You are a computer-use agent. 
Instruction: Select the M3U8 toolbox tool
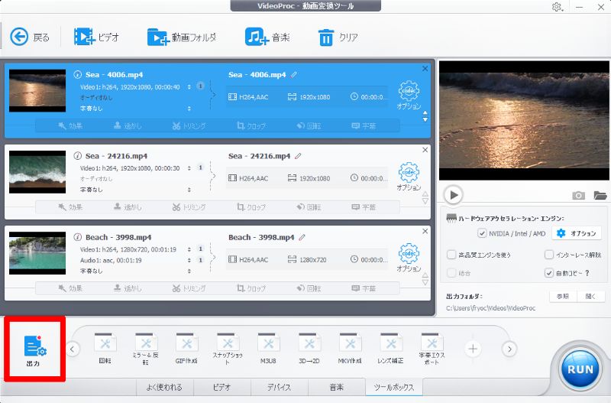(268, 349)
